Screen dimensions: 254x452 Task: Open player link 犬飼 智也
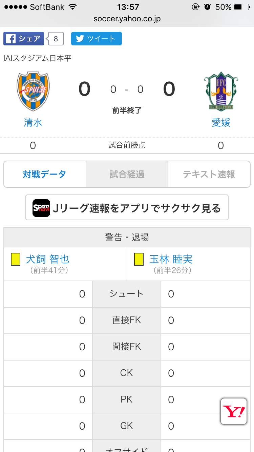pos(47,259)
